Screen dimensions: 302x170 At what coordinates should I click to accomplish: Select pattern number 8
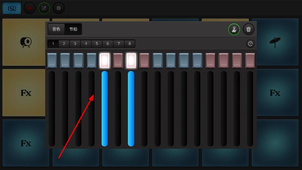tap(130, 44)
